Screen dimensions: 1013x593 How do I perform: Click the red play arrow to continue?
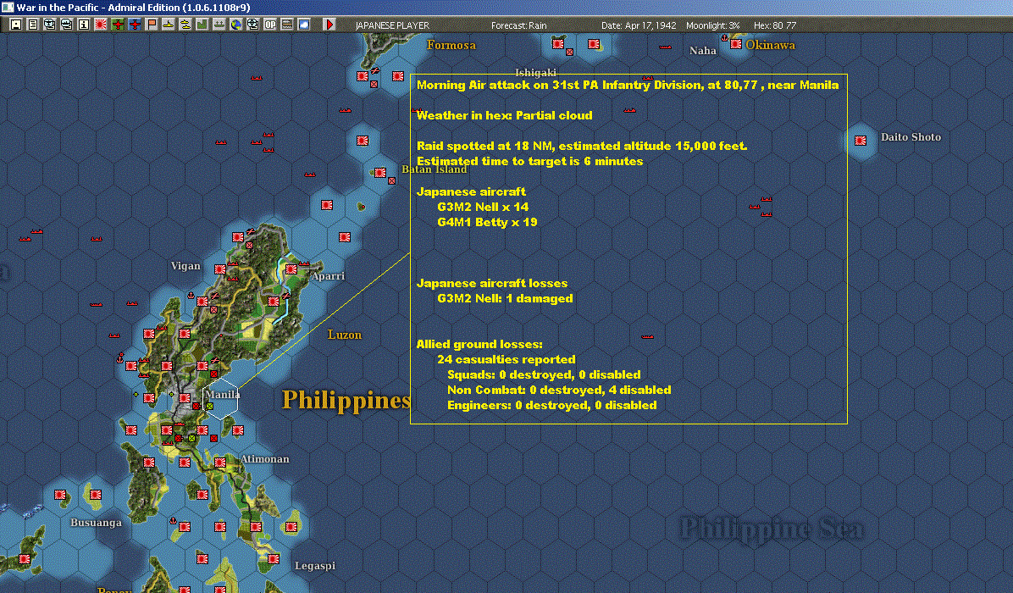point(329,25)
